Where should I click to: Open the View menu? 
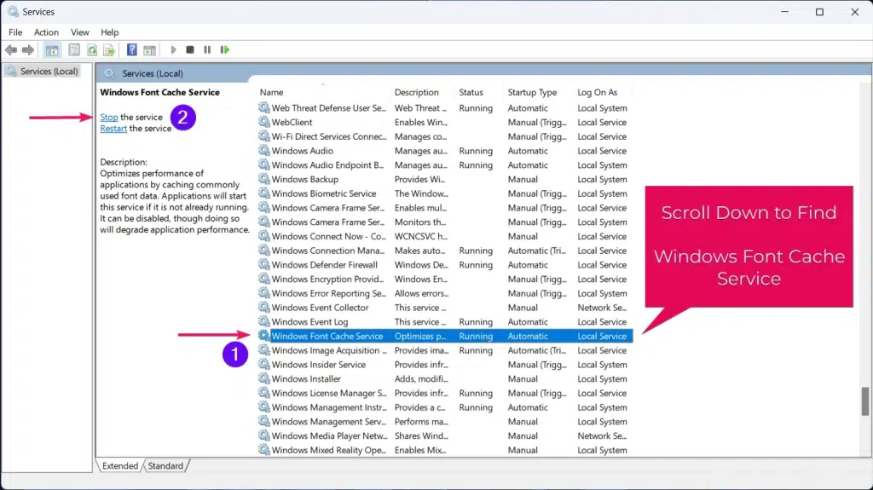[x=79, y=32]
